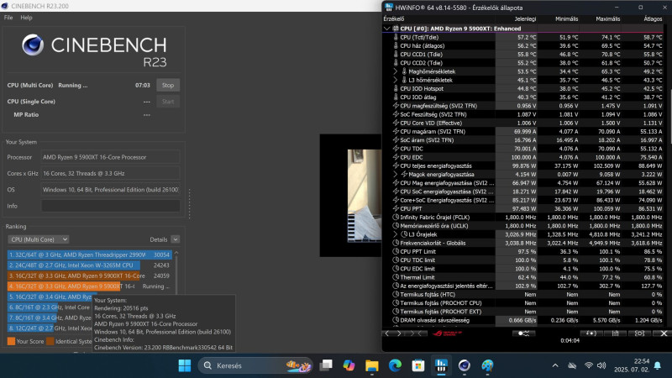Open the Help menu in Cinebench

click(x=26, y=18)
